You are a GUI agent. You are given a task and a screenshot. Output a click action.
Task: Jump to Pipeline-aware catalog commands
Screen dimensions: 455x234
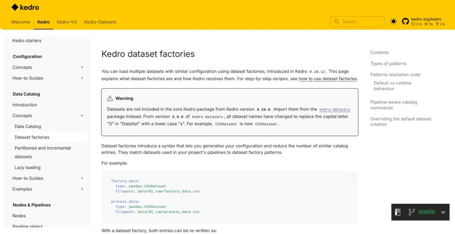click(394, 105)
